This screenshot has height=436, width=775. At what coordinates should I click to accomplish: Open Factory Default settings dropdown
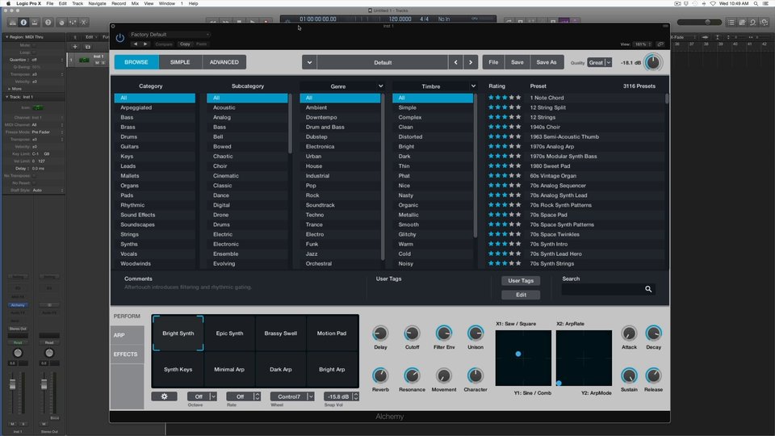[170, 35]
